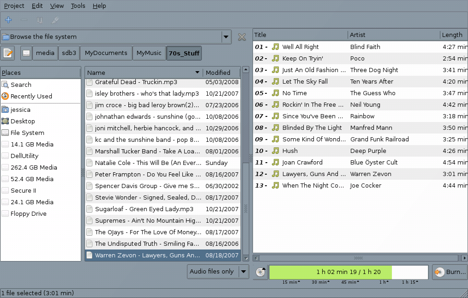Click the 70s_Stuff path button

184,53
